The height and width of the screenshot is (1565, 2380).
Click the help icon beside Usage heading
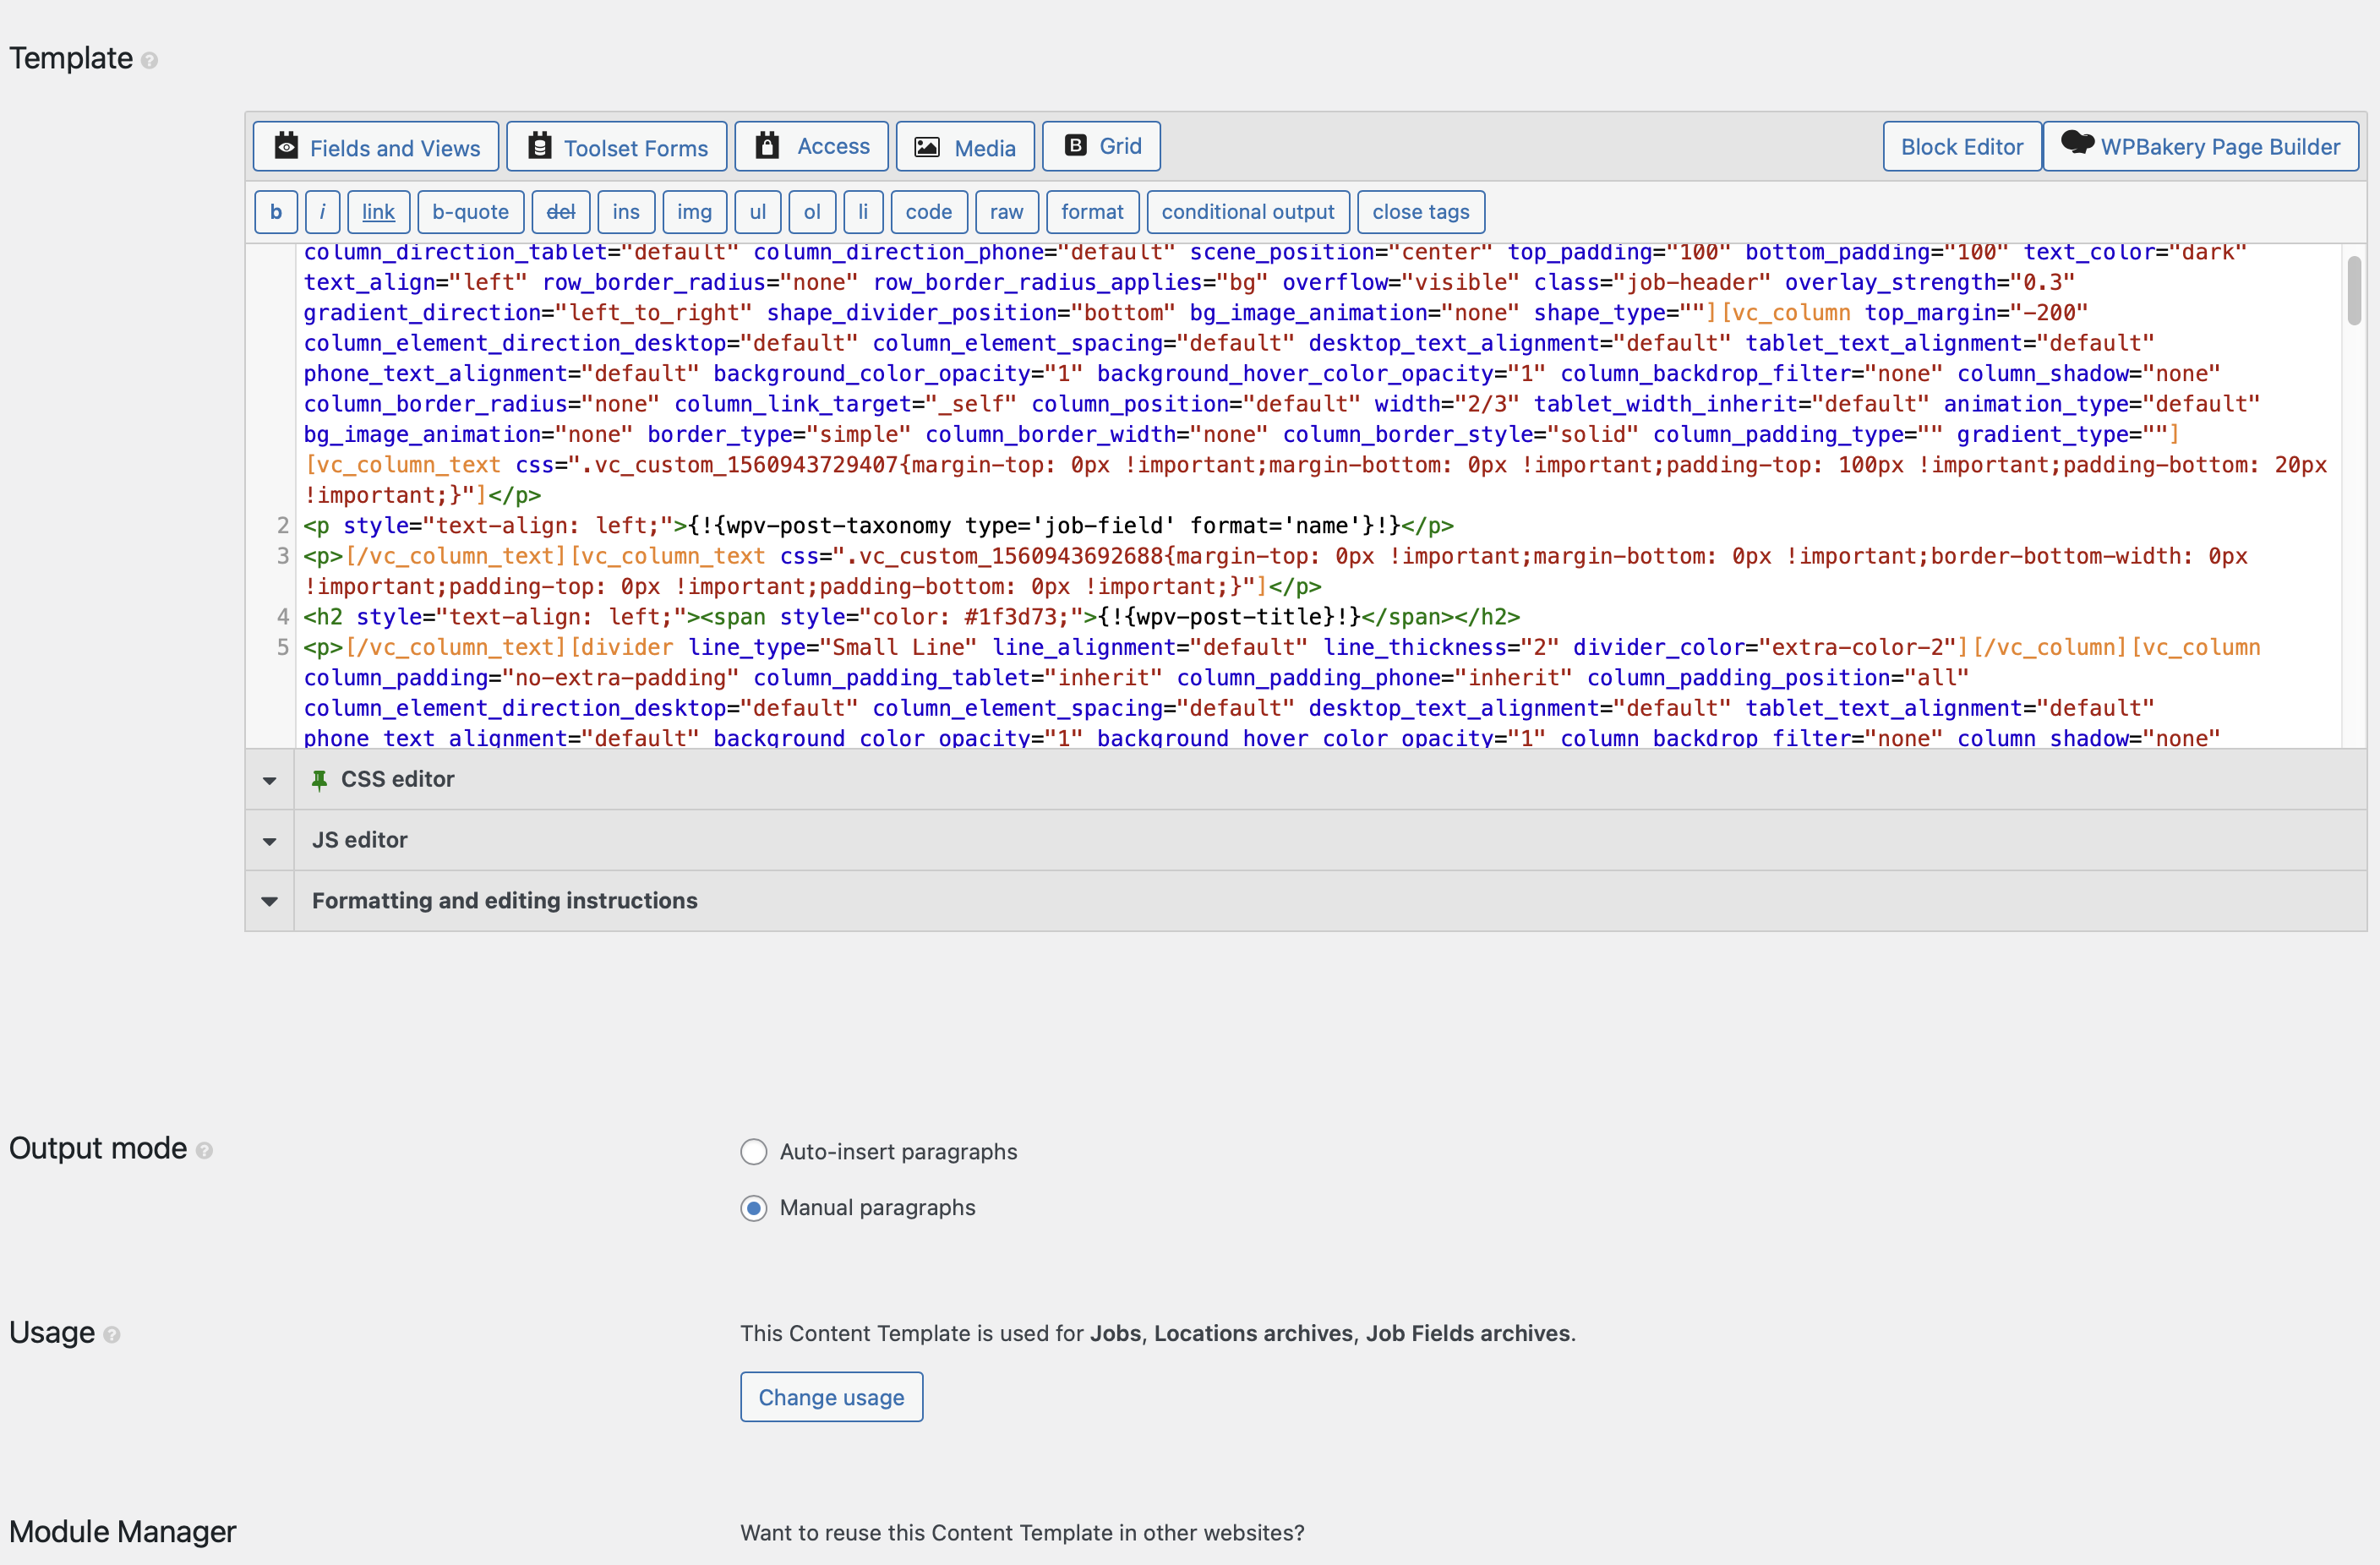point(112,1335)
